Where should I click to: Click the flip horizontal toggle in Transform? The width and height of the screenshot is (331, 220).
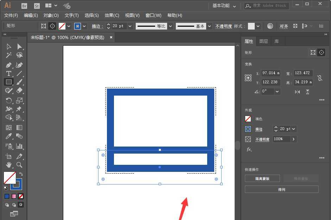[297, 91]
